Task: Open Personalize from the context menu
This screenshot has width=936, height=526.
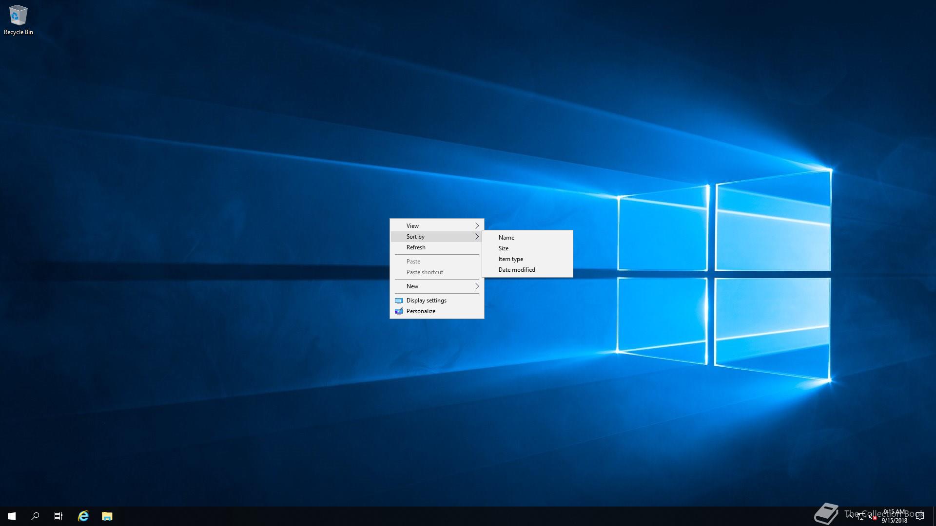Action: click(437, 311)
